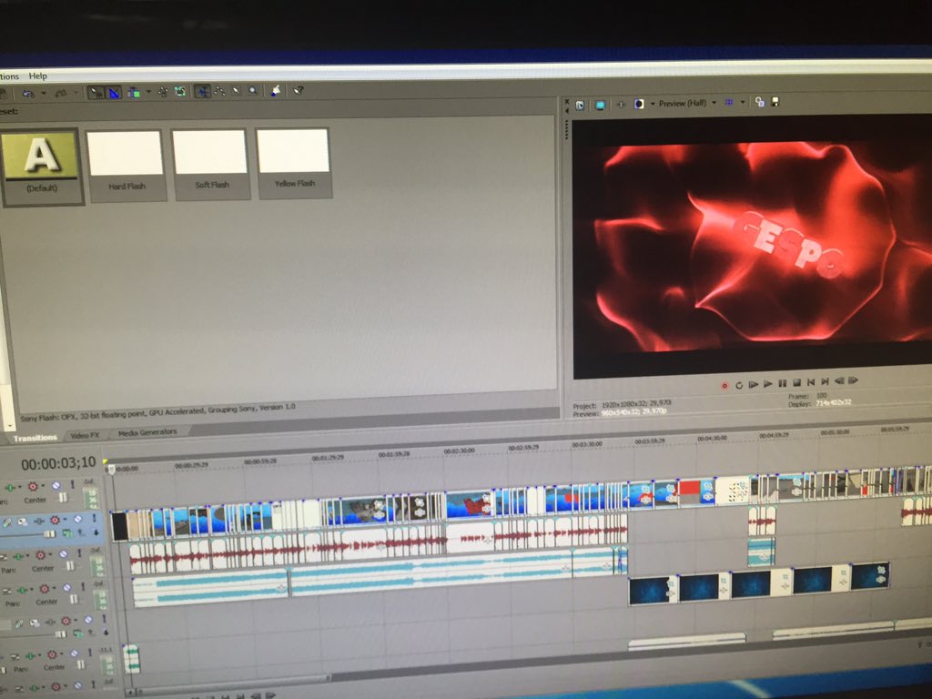Mute audio track directly below highlighted track
The height and width of the screenshot is (699, 932).
point(64,554)
